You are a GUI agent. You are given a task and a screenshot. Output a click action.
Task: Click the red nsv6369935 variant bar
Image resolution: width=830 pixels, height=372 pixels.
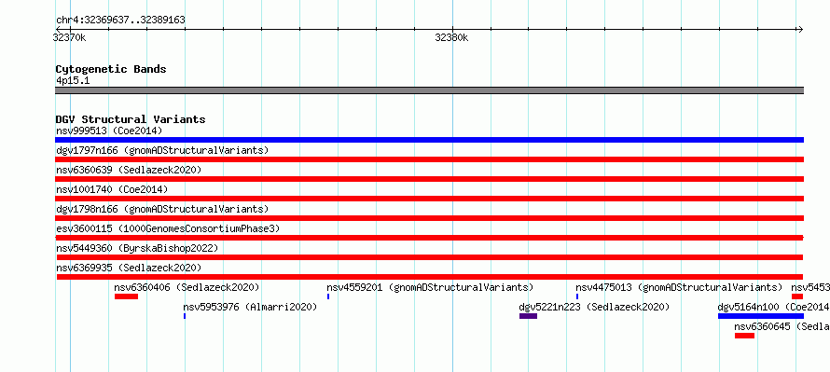point(429,277)
